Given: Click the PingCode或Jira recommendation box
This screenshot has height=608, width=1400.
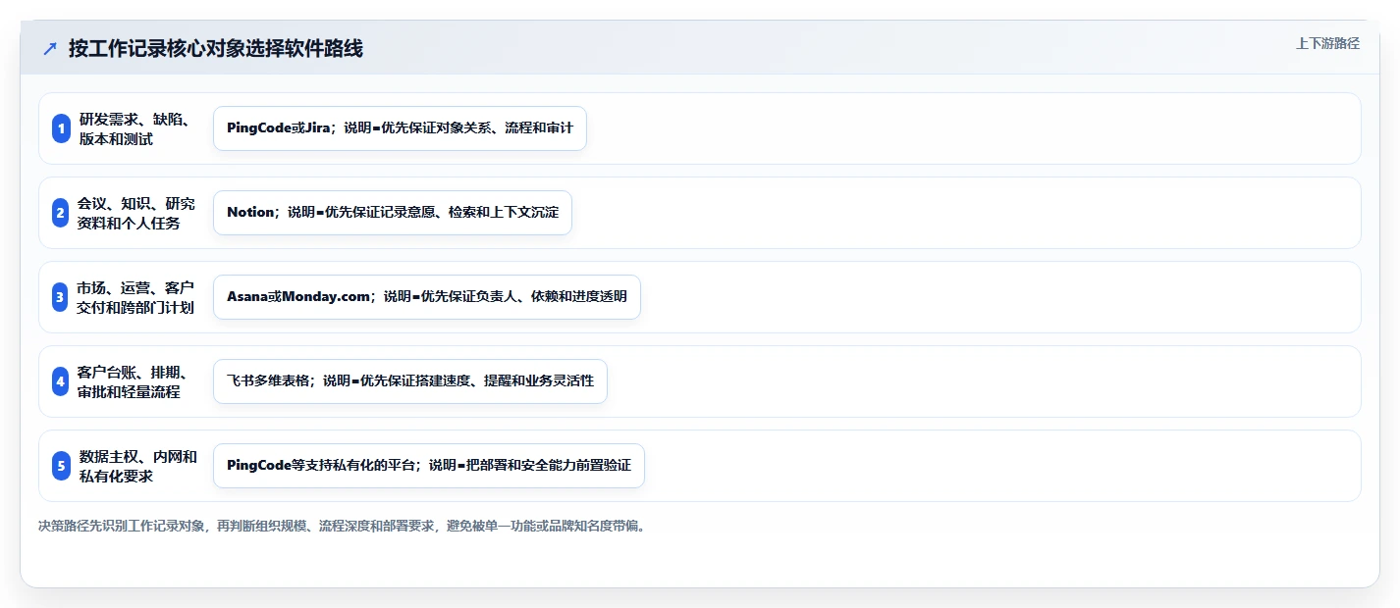Looking at the screenshot, I should click(x=400, y=128).
